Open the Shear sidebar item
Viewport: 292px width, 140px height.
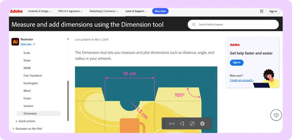[x=27, y=60]
